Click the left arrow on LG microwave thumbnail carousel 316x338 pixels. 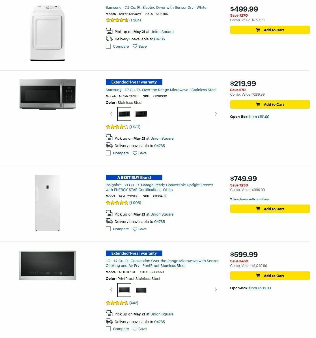111,289
